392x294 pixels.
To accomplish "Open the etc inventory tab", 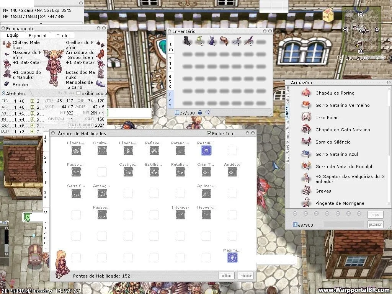I will pyautogui.click(x=170, y=81).
